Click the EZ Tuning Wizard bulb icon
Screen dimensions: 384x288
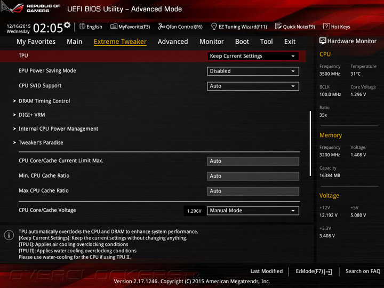[214, 26]
